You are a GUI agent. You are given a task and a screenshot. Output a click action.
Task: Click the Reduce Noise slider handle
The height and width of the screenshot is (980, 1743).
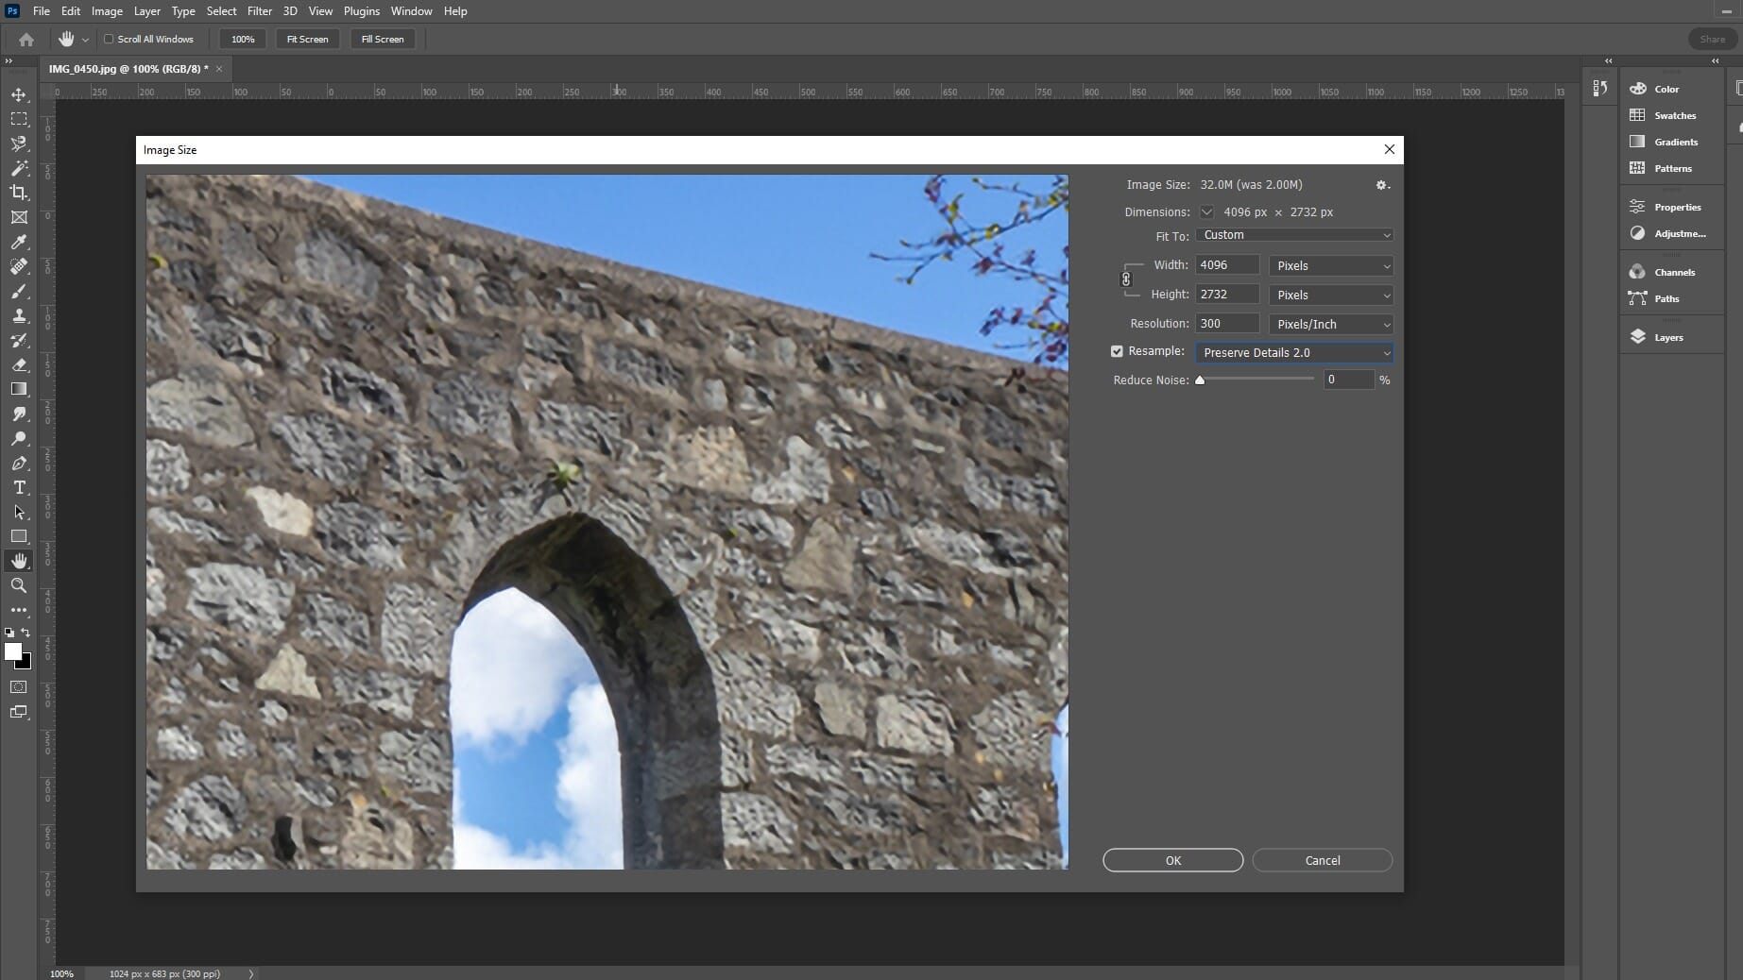coord(1201,380)
